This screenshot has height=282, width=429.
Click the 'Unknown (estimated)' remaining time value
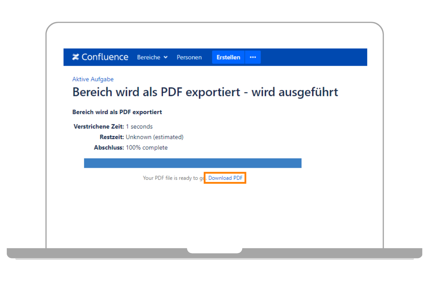point(154,137)
